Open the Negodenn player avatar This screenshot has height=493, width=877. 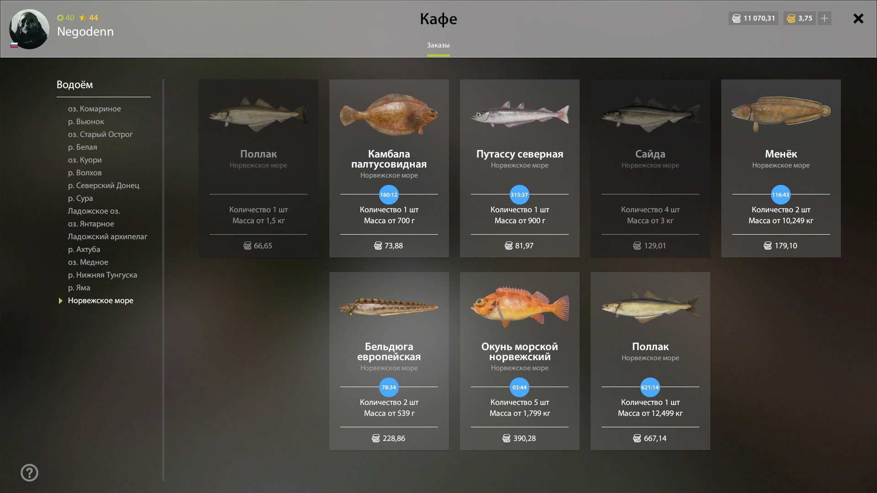[x=29, y=29]
